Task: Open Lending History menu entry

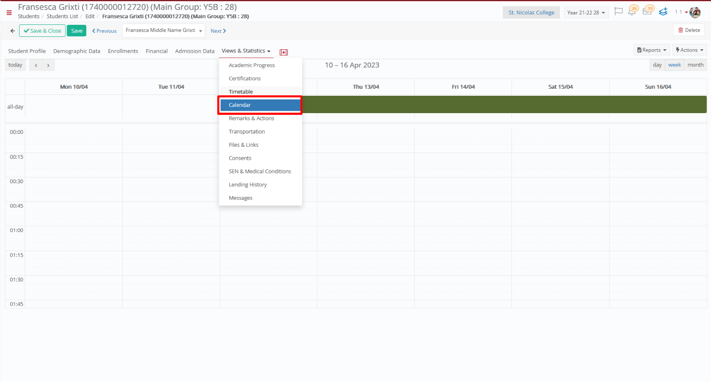Action: pyautogui.click(x=260, y=185)
